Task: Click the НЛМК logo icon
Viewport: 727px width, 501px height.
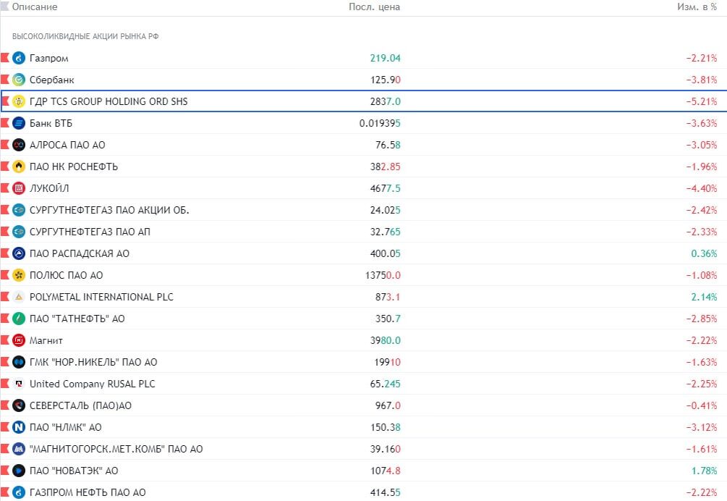Action: click(19, 427)
